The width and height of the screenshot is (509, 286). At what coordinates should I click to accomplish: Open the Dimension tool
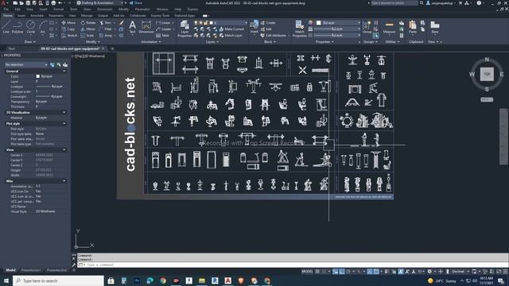(x=146, y=26)
